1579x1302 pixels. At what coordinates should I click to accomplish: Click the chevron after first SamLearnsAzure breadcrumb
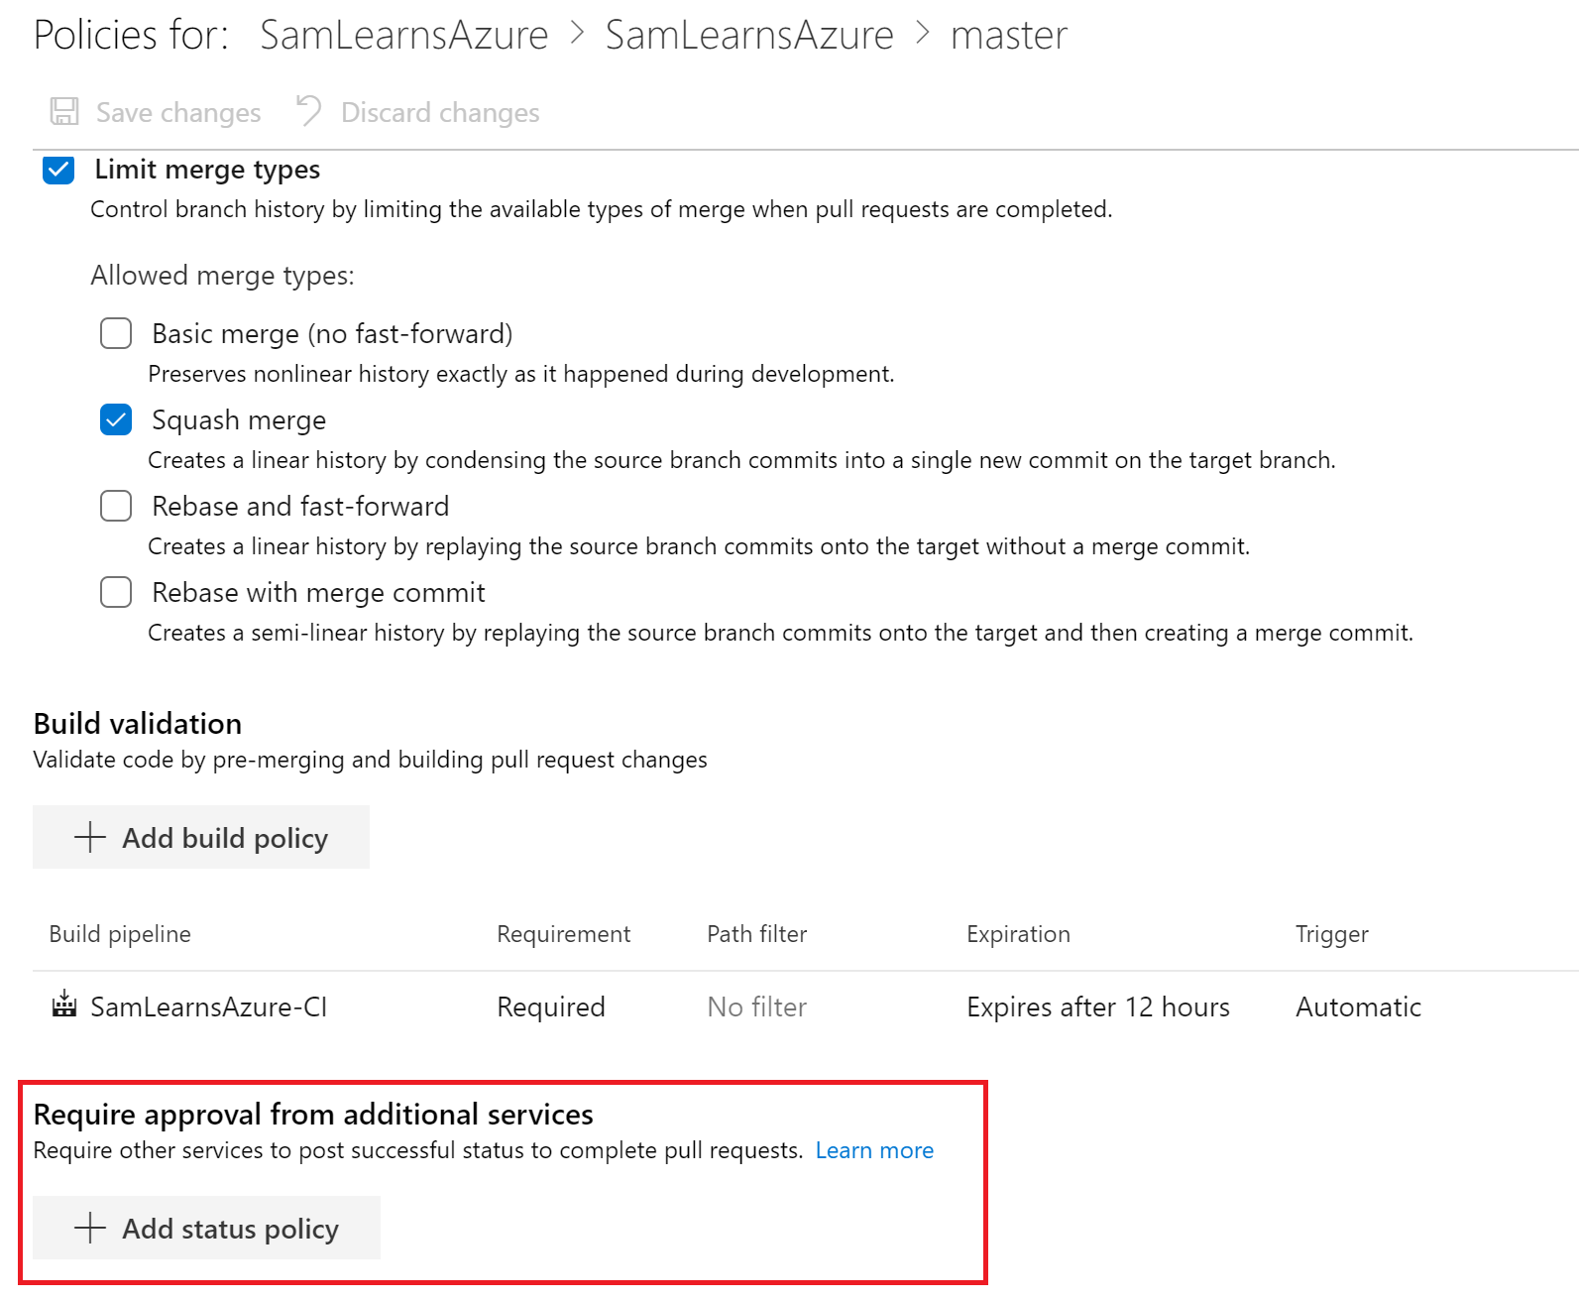577,34
